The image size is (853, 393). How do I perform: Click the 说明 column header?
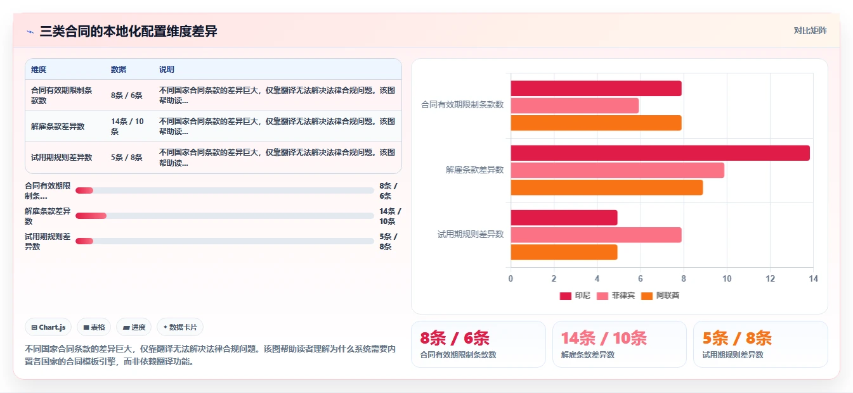[x=166, y=70]
